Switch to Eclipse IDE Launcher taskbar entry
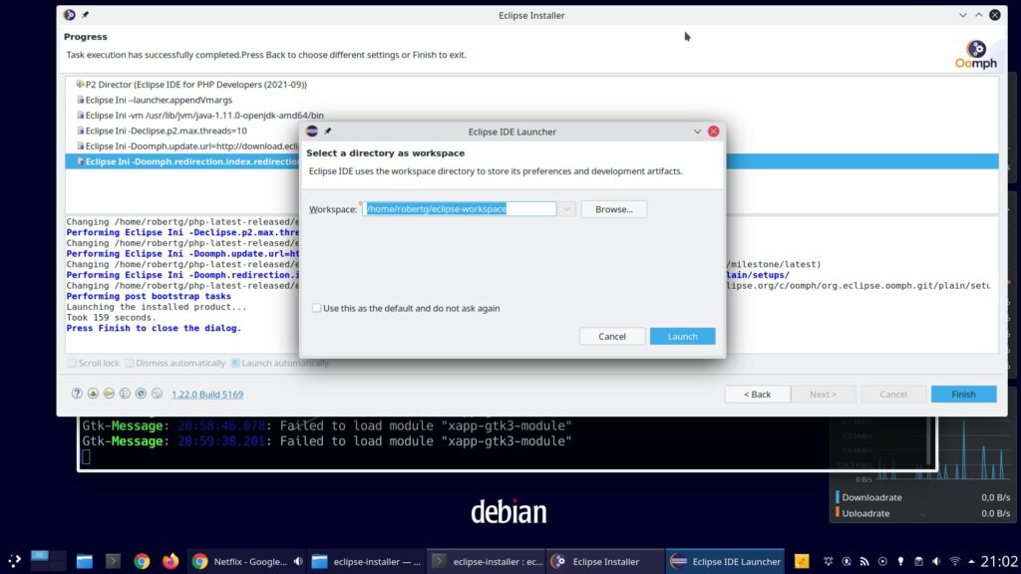 (726, 561)
